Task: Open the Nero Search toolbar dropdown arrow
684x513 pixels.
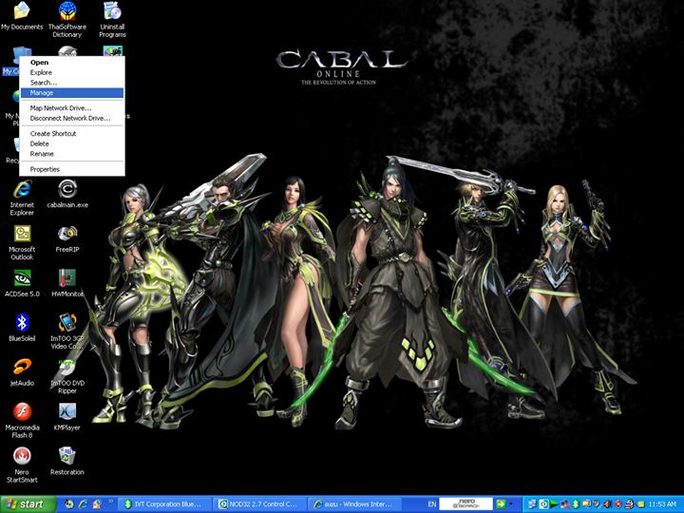Action: coord(511,504)
